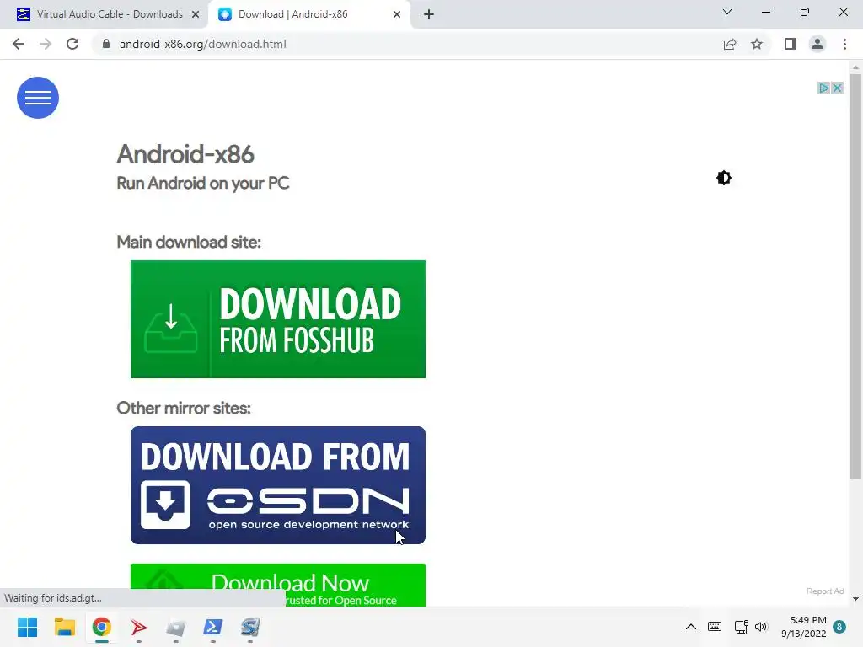Click the scroll up arrow of the page
The height and width of the screenshot is (647, 863).
point(855,67)
